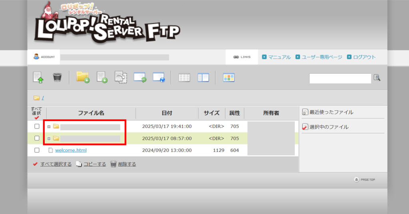The width and height of the screenshot is (409, 214).
Task: Sort by the 日付 column header
Action: point(167,113)
